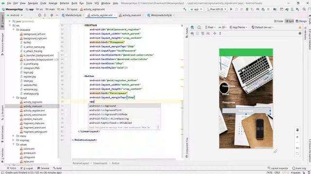Zoom out preview with minus icon
The image size is (311, 174).
tap(297, 143)
